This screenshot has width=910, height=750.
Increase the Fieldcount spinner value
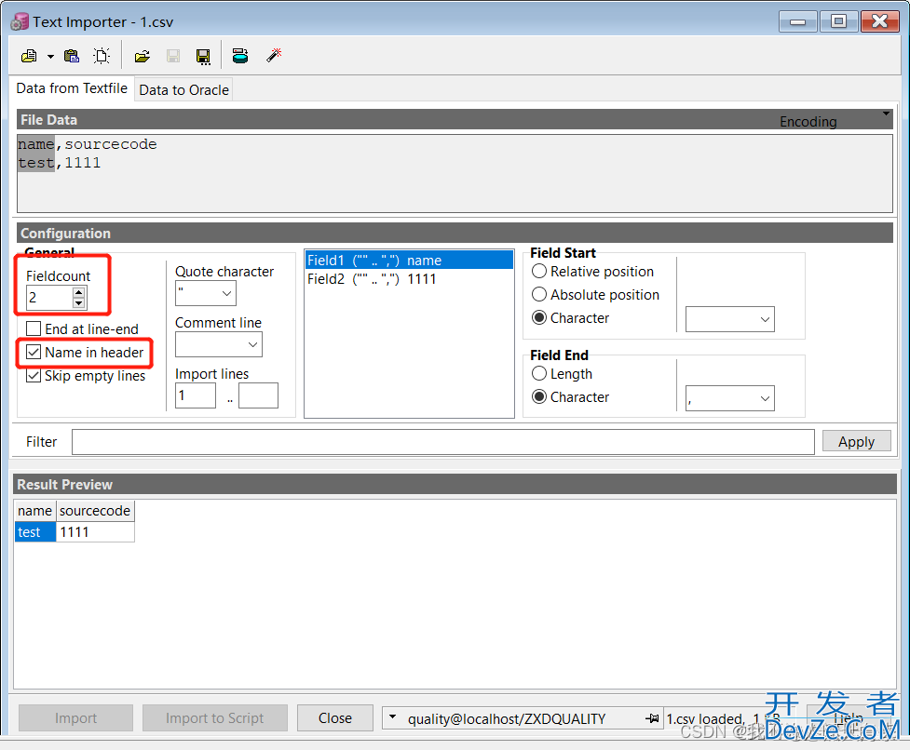click(79, 292)
